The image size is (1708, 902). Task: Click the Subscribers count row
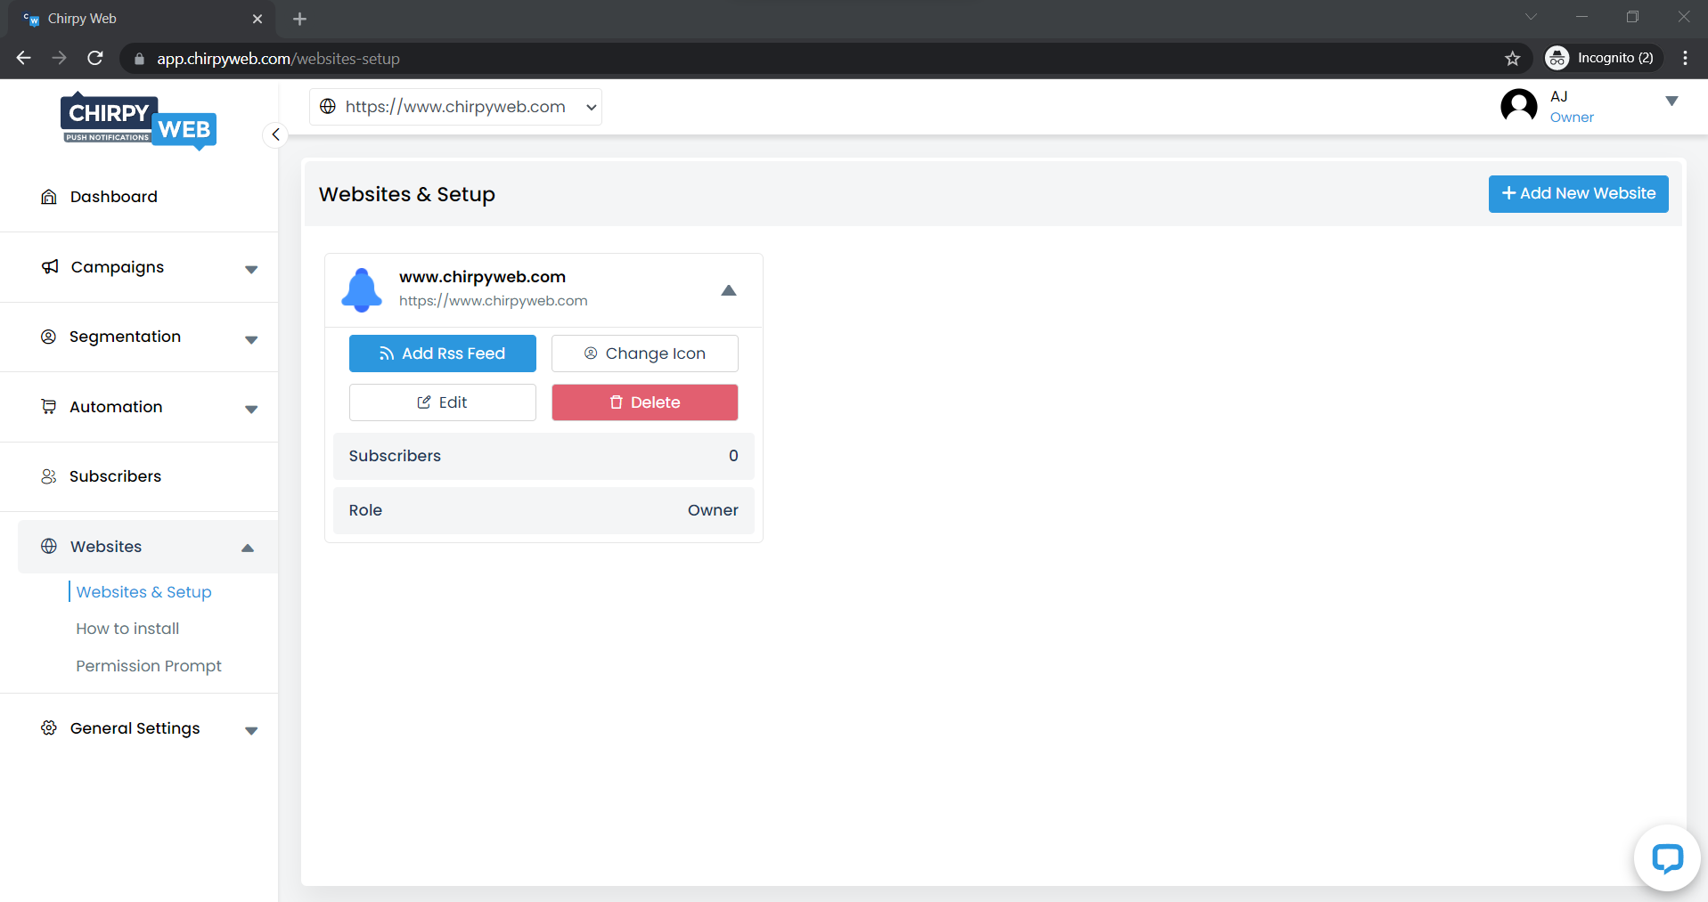pyautogui.click(x=543, y=456)
